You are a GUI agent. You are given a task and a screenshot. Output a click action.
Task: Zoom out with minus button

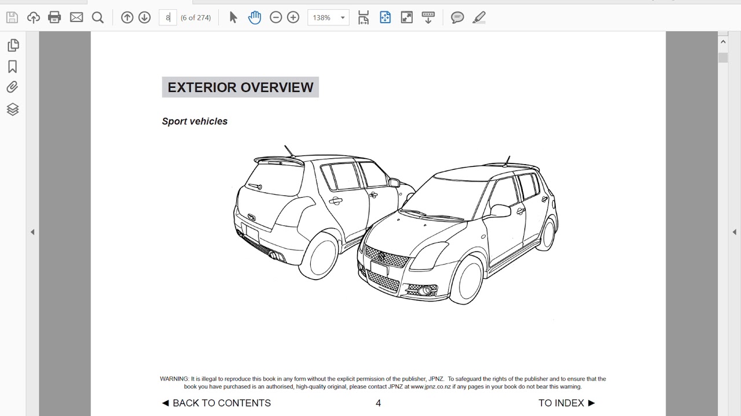[276, 17]
